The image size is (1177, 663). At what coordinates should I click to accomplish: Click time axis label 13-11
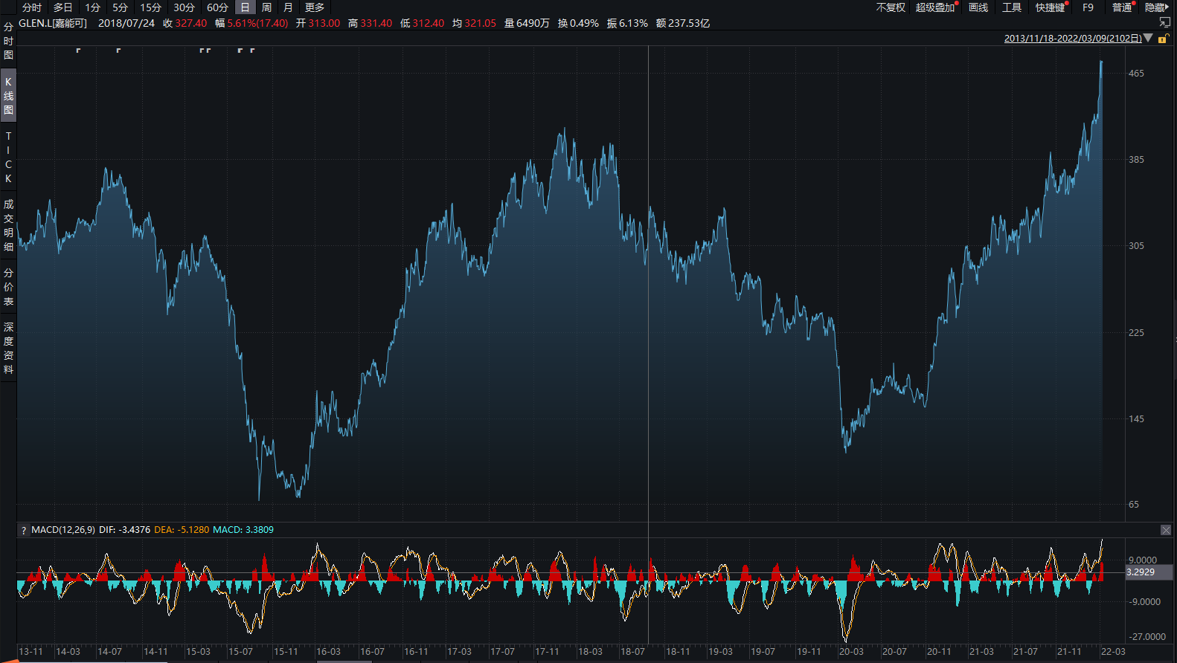(x=31, y=652)
